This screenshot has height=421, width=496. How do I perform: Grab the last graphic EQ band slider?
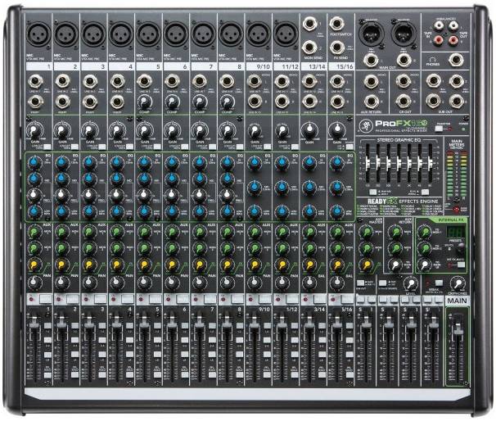point(431,163)
